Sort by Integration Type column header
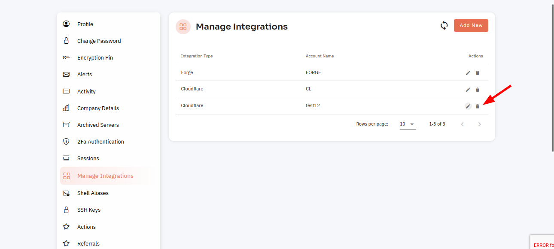Viewport: 554px width, 249px height. (x=197, y=56)
